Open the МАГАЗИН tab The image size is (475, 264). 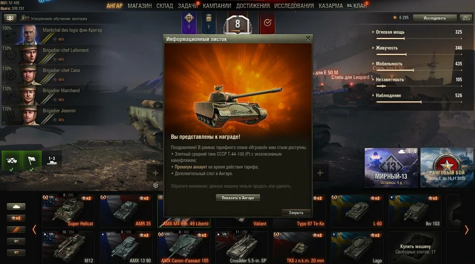140,6
